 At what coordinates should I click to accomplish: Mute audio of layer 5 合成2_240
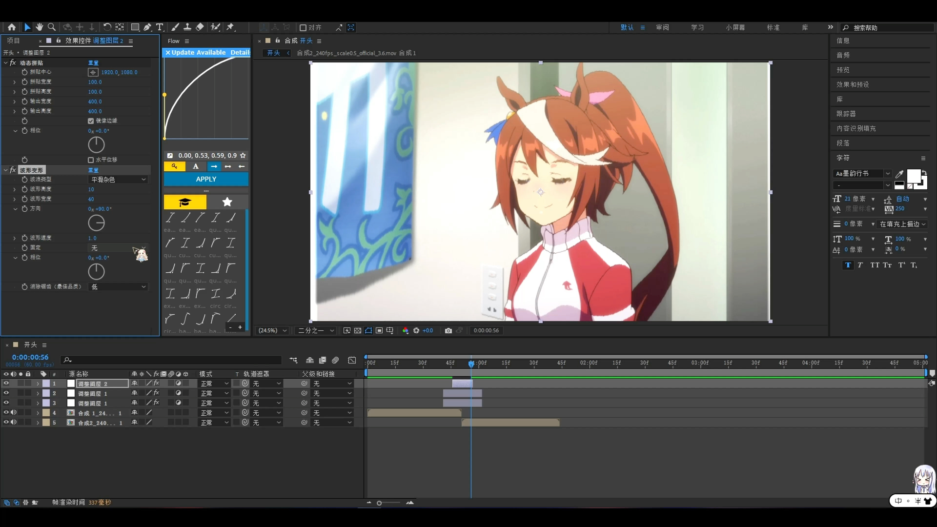click(14, 423)
